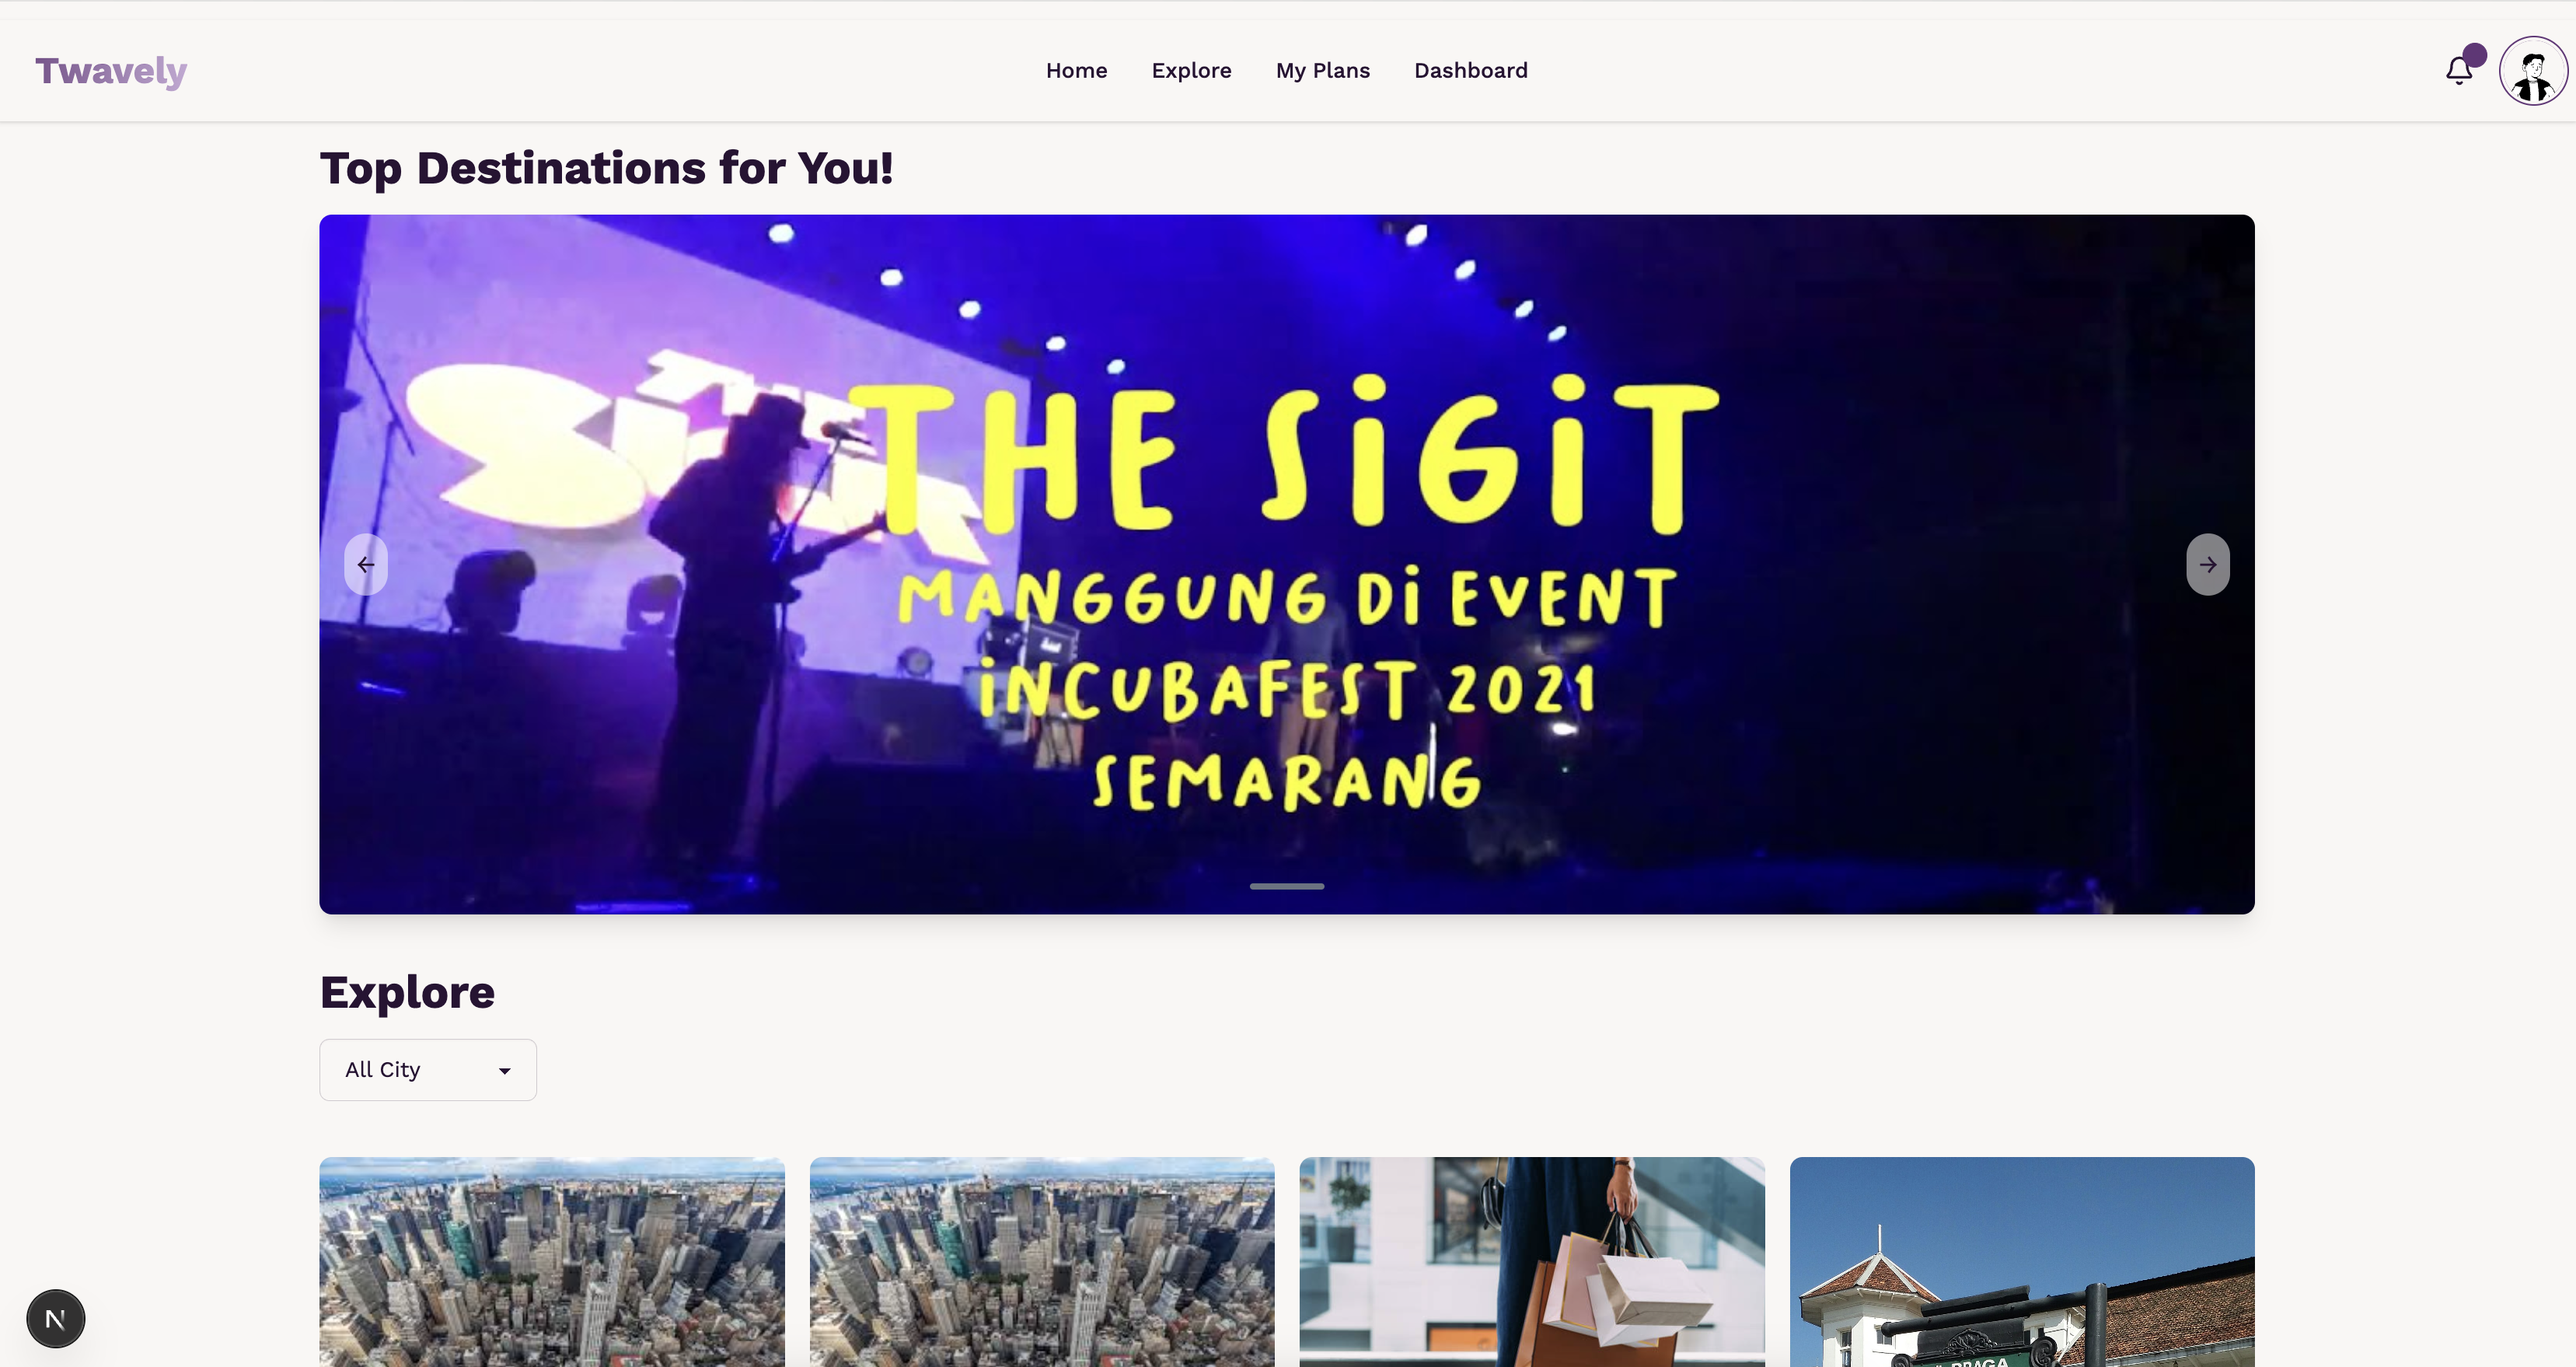Click the purple notification badge dot
Screen dimensions: 2576x1367
click(x=2475, y=55)
